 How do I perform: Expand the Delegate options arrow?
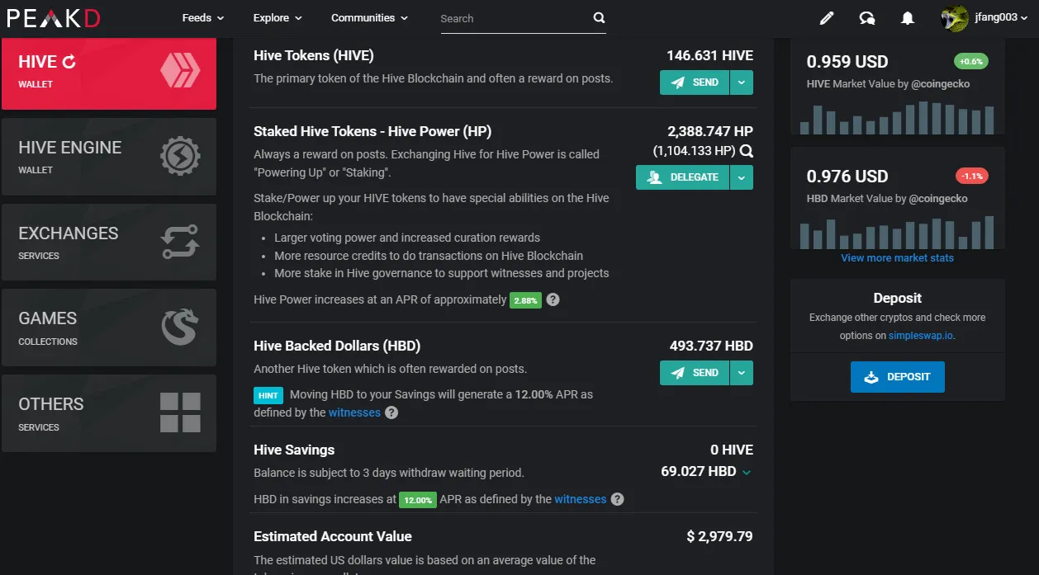click(742, 177)
